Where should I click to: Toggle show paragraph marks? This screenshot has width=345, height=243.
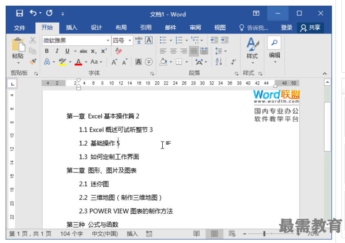pyautogui.click(x=233, y=62)
